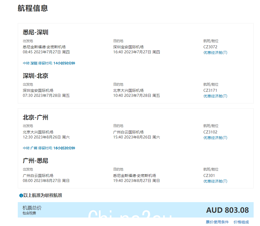Click arrival time 15:40 2023年8月26日 周六

pyautogui.click(x=136, y=137)
